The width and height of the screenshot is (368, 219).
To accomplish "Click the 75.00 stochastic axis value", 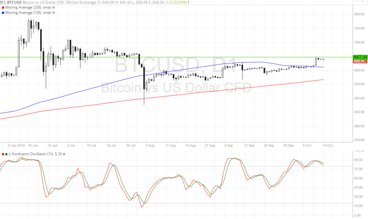I will click(x=358, y=169).
